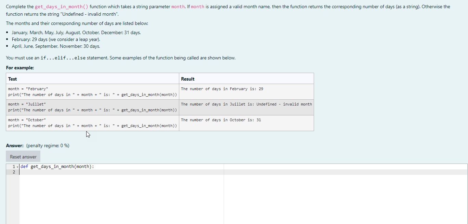Click the month = "February" test cell
Screen dimensions: 468x224
pyautogui.click(x=92, y=92)
